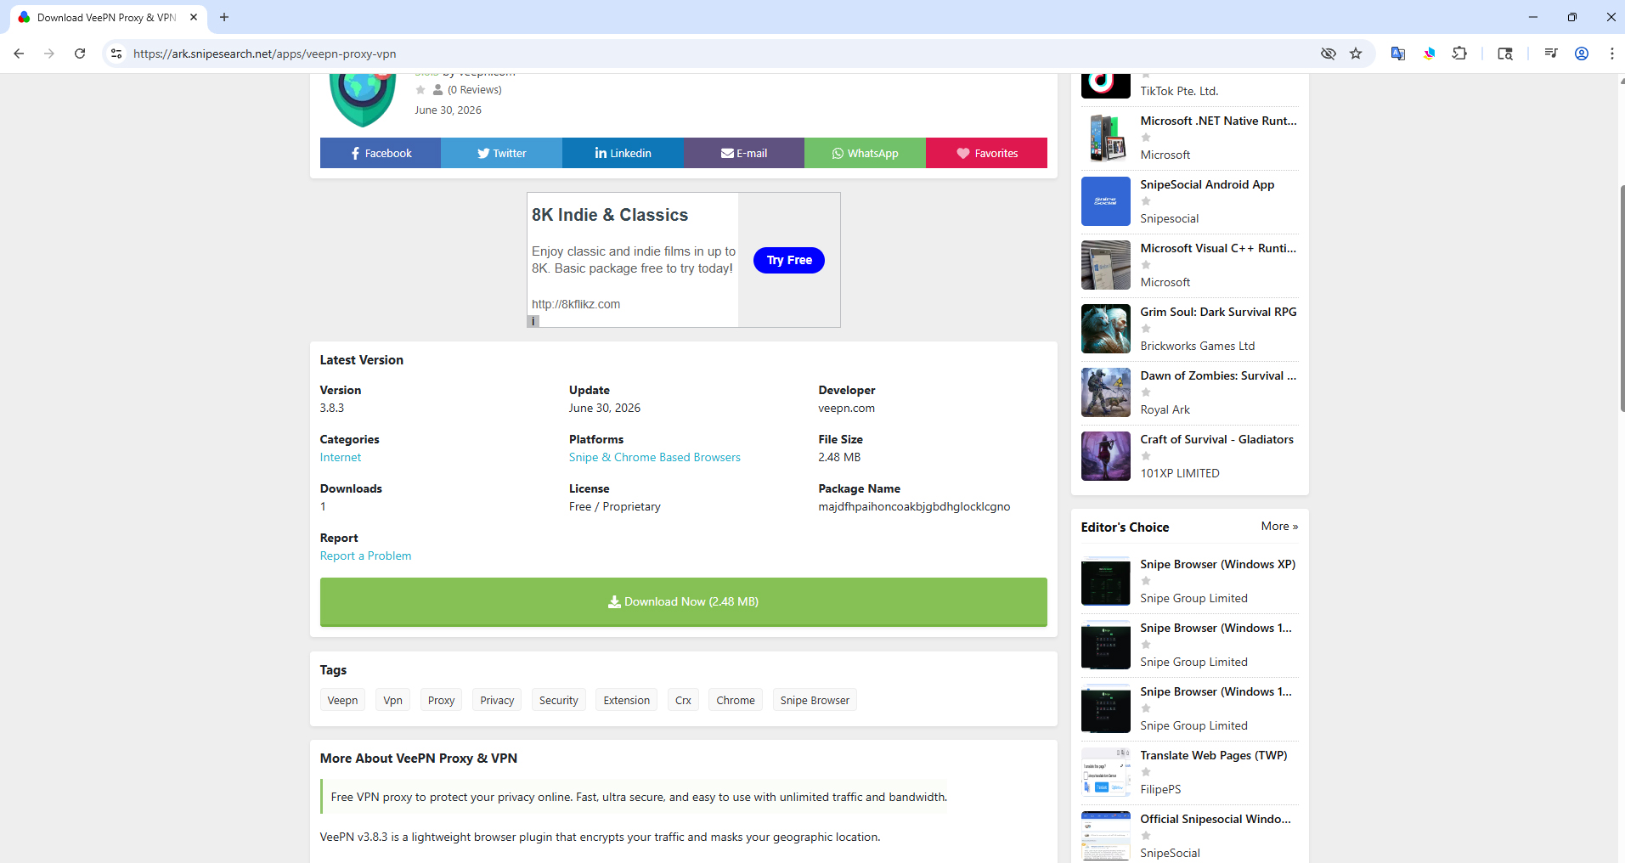Viewport: 1625px width, 863px height.
Task: Click Craft of Survival - Gladiators title
Action: (1216, 439)
